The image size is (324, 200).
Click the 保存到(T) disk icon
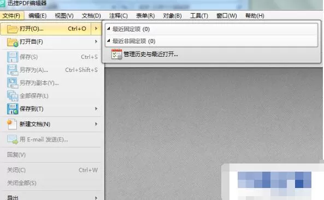click(13, 109)
